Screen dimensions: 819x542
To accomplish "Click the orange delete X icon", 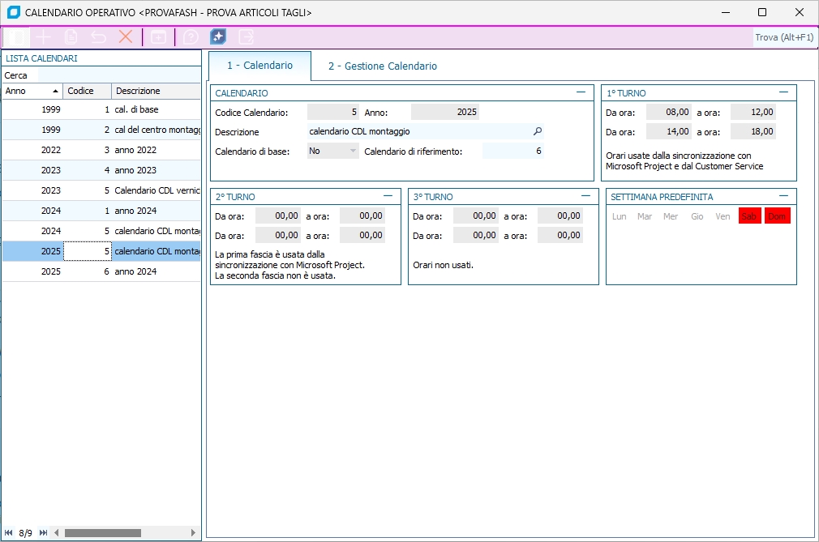I will click(x=126, y=36).
